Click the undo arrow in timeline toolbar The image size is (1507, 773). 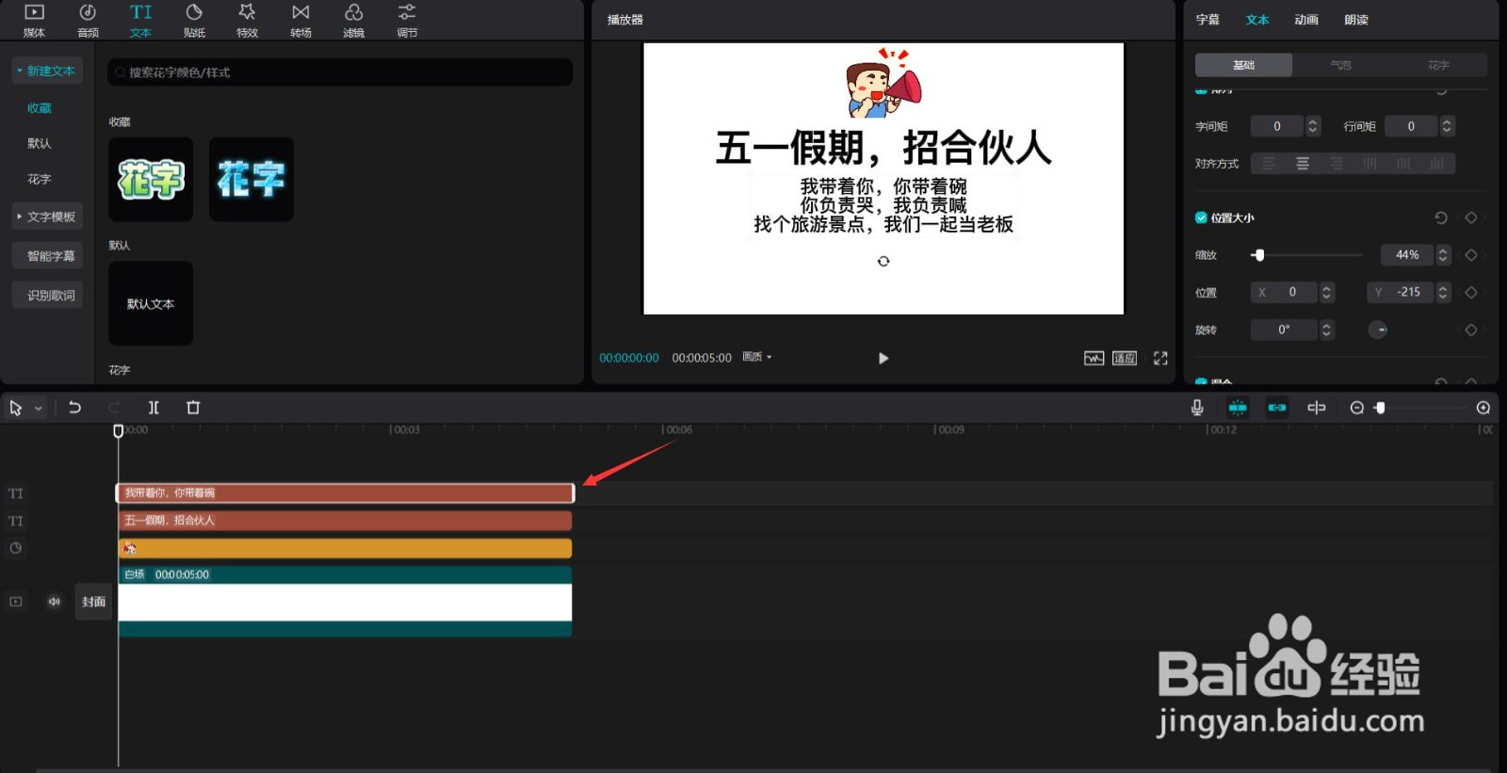[74, 408]
